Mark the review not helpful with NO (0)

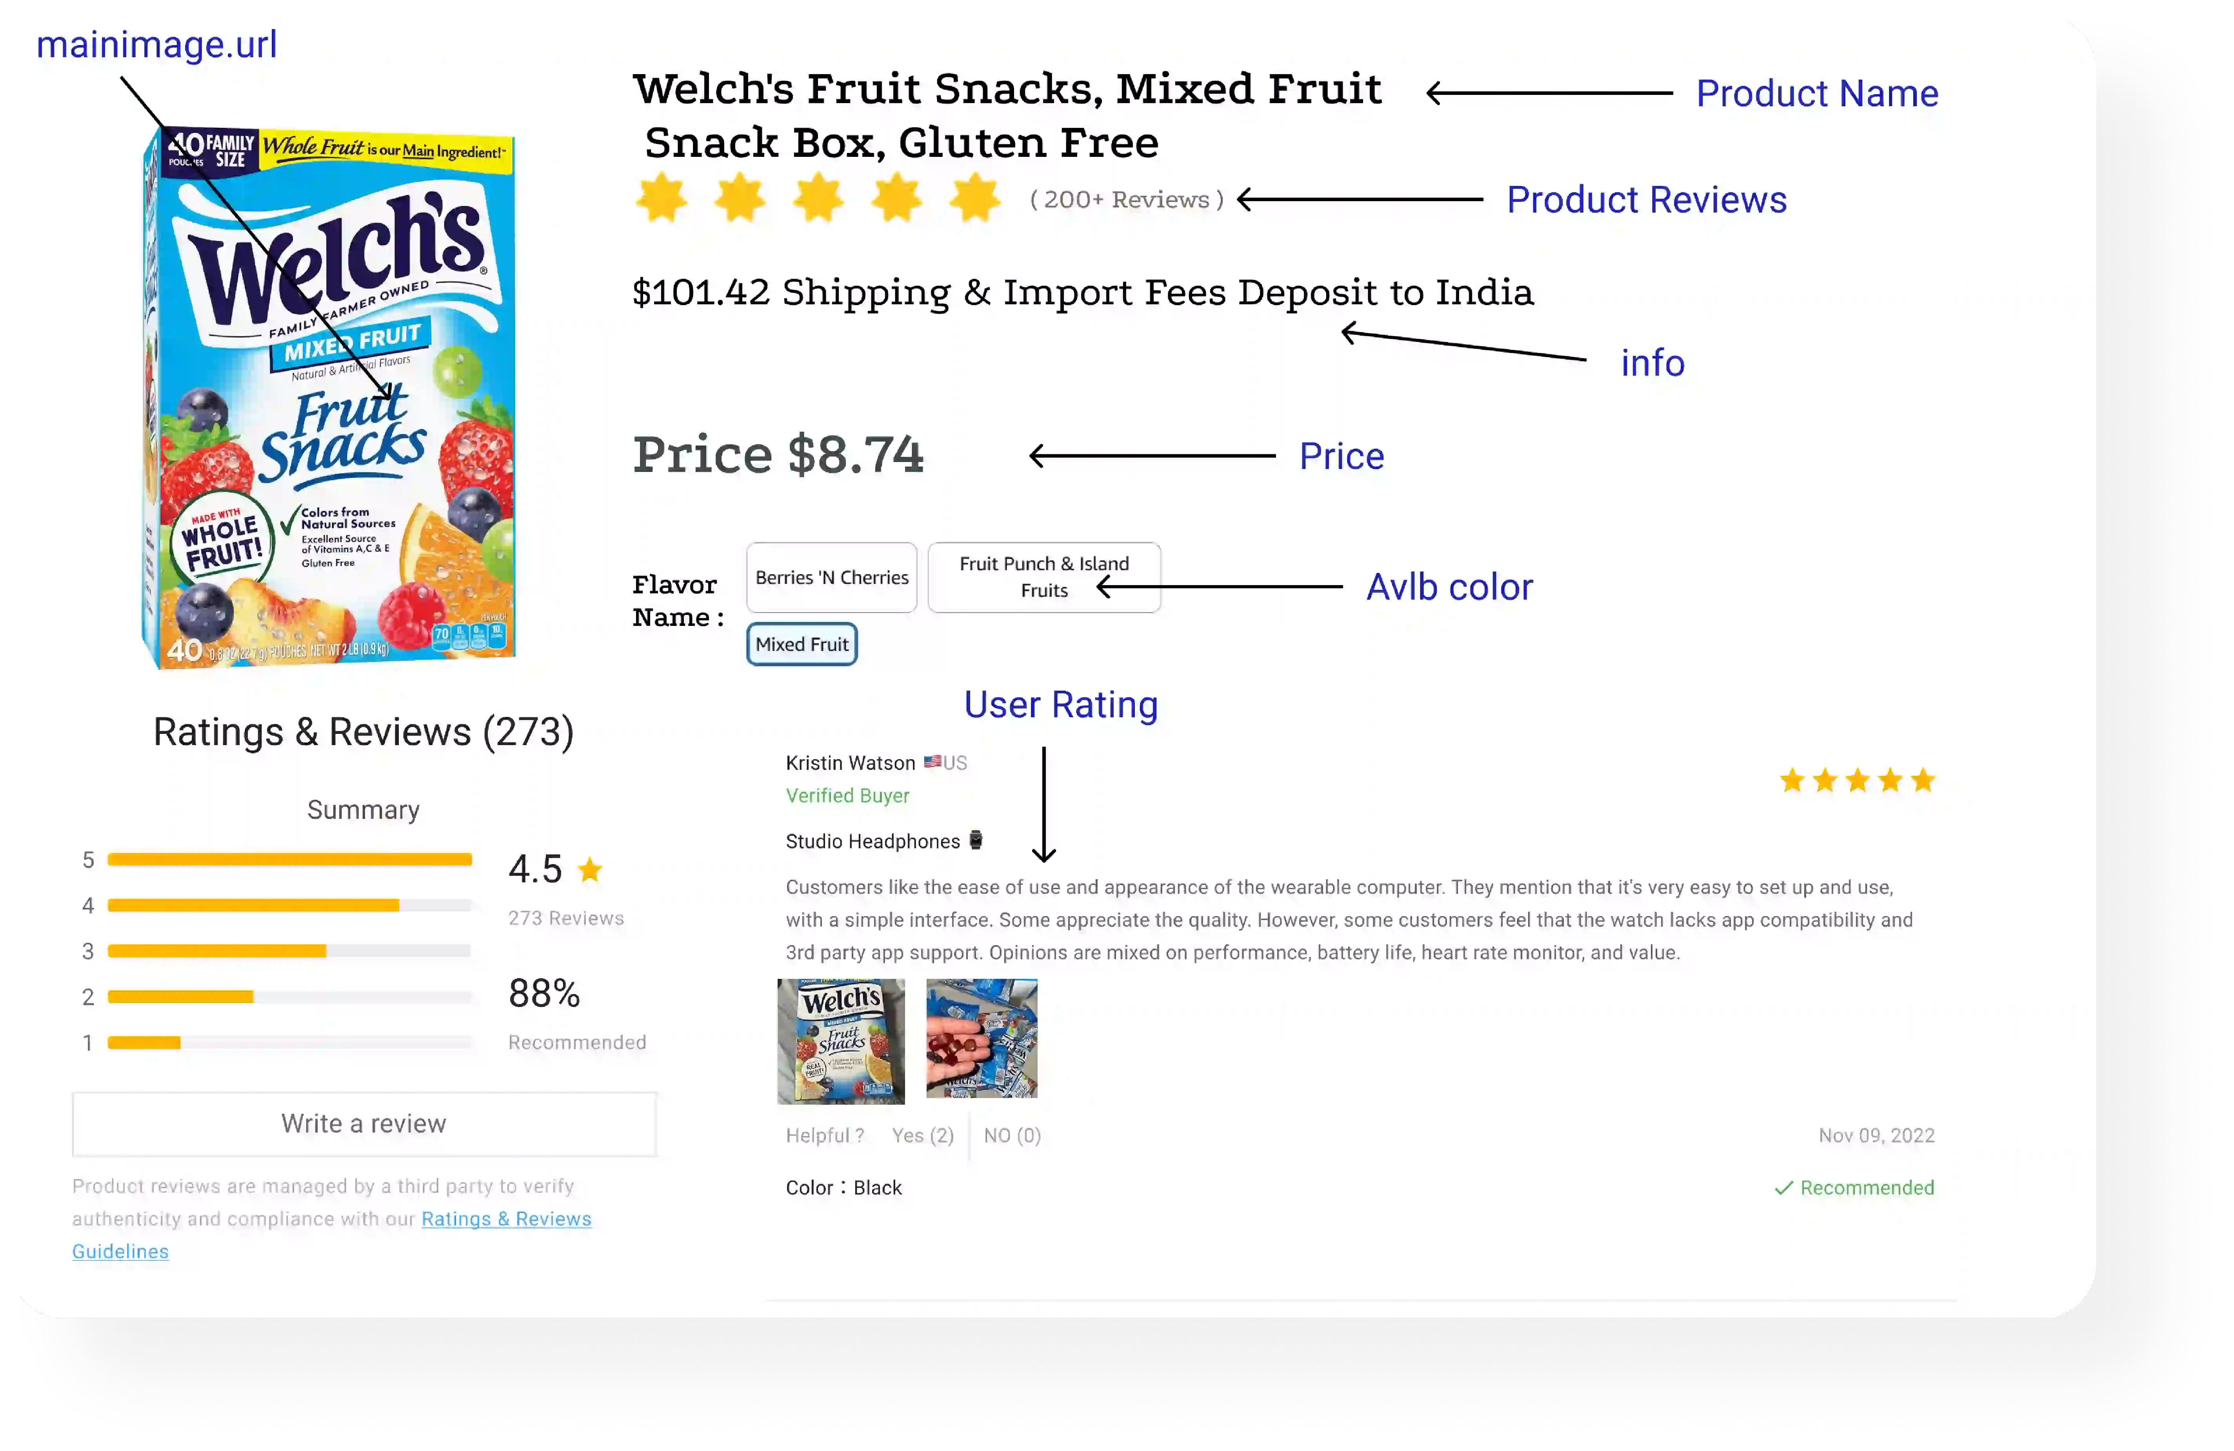(x=1012, y=1136)
